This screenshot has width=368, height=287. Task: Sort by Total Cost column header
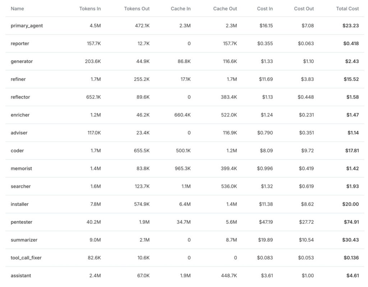(x=347, y=9)
